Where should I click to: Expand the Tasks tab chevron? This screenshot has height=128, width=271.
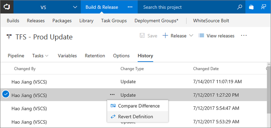pyautogui.click(x=47, y=56)
